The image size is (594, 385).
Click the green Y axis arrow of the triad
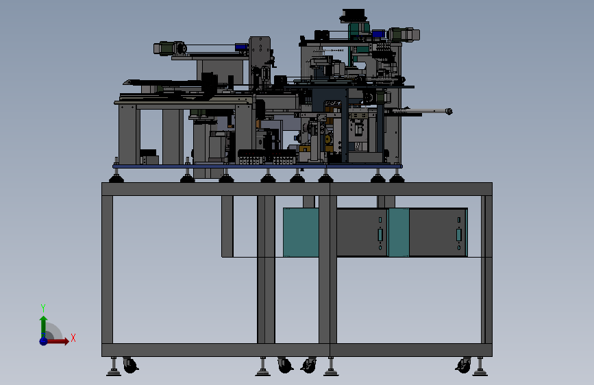[x=44, y=327]
